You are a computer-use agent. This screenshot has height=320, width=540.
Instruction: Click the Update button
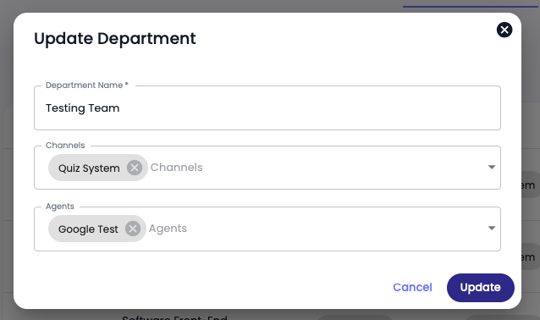[481, 288]
